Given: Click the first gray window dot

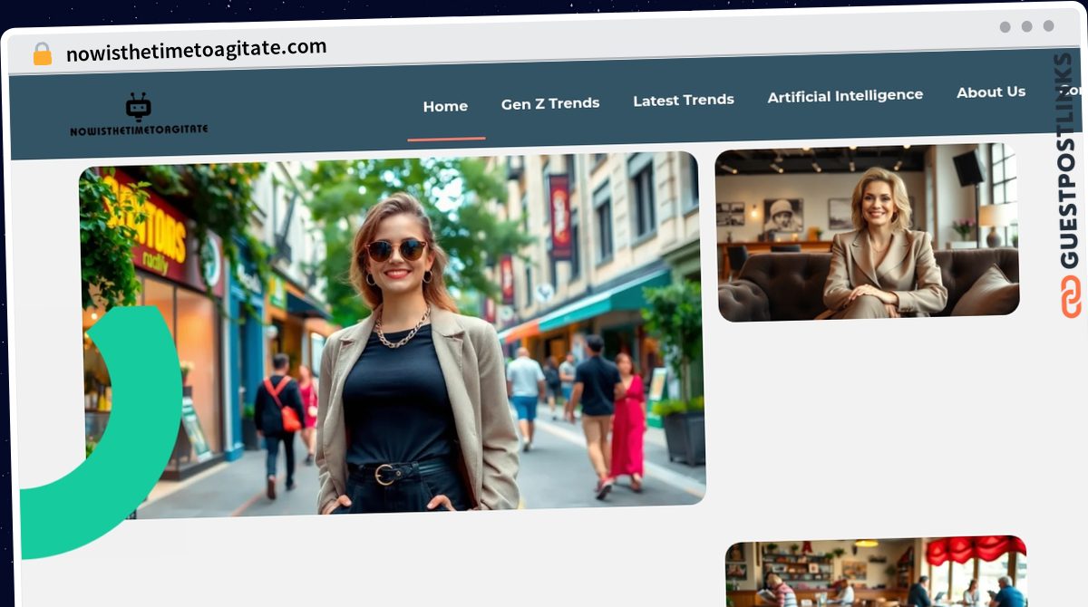Looking at the screenshot, I should pos(1005,27).
